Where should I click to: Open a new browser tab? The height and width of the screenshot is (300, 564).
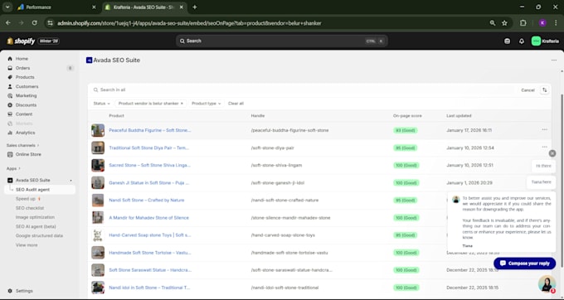[195, 7]
